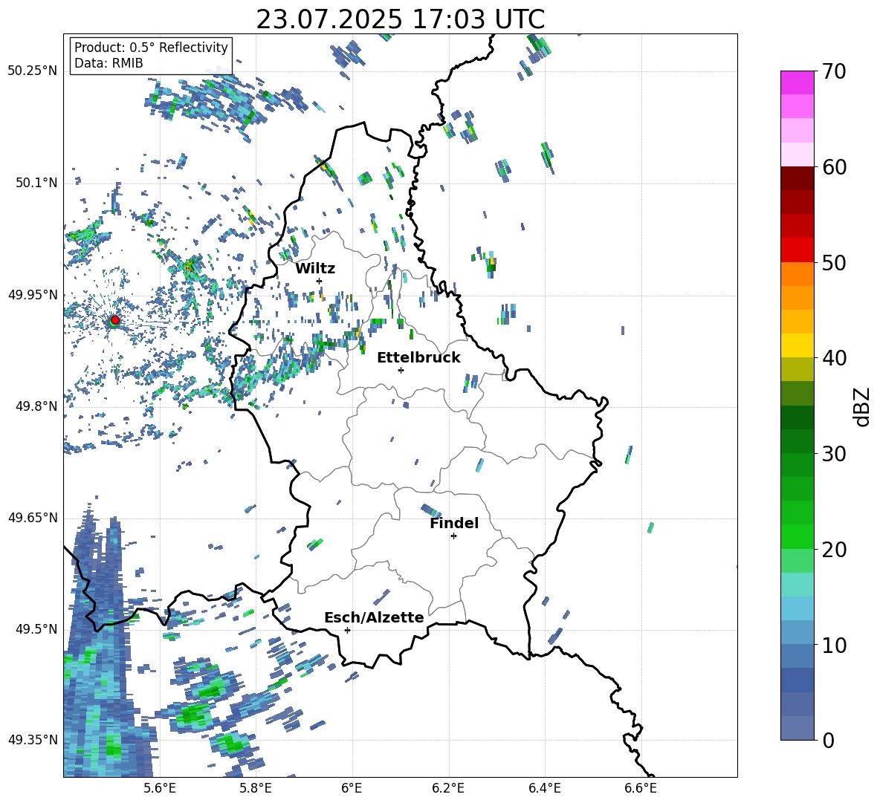Image resolution: width=880 pixels, height=803 pixels.
Task: Click the 5.6°E longitude label
Action: [160, 788]
